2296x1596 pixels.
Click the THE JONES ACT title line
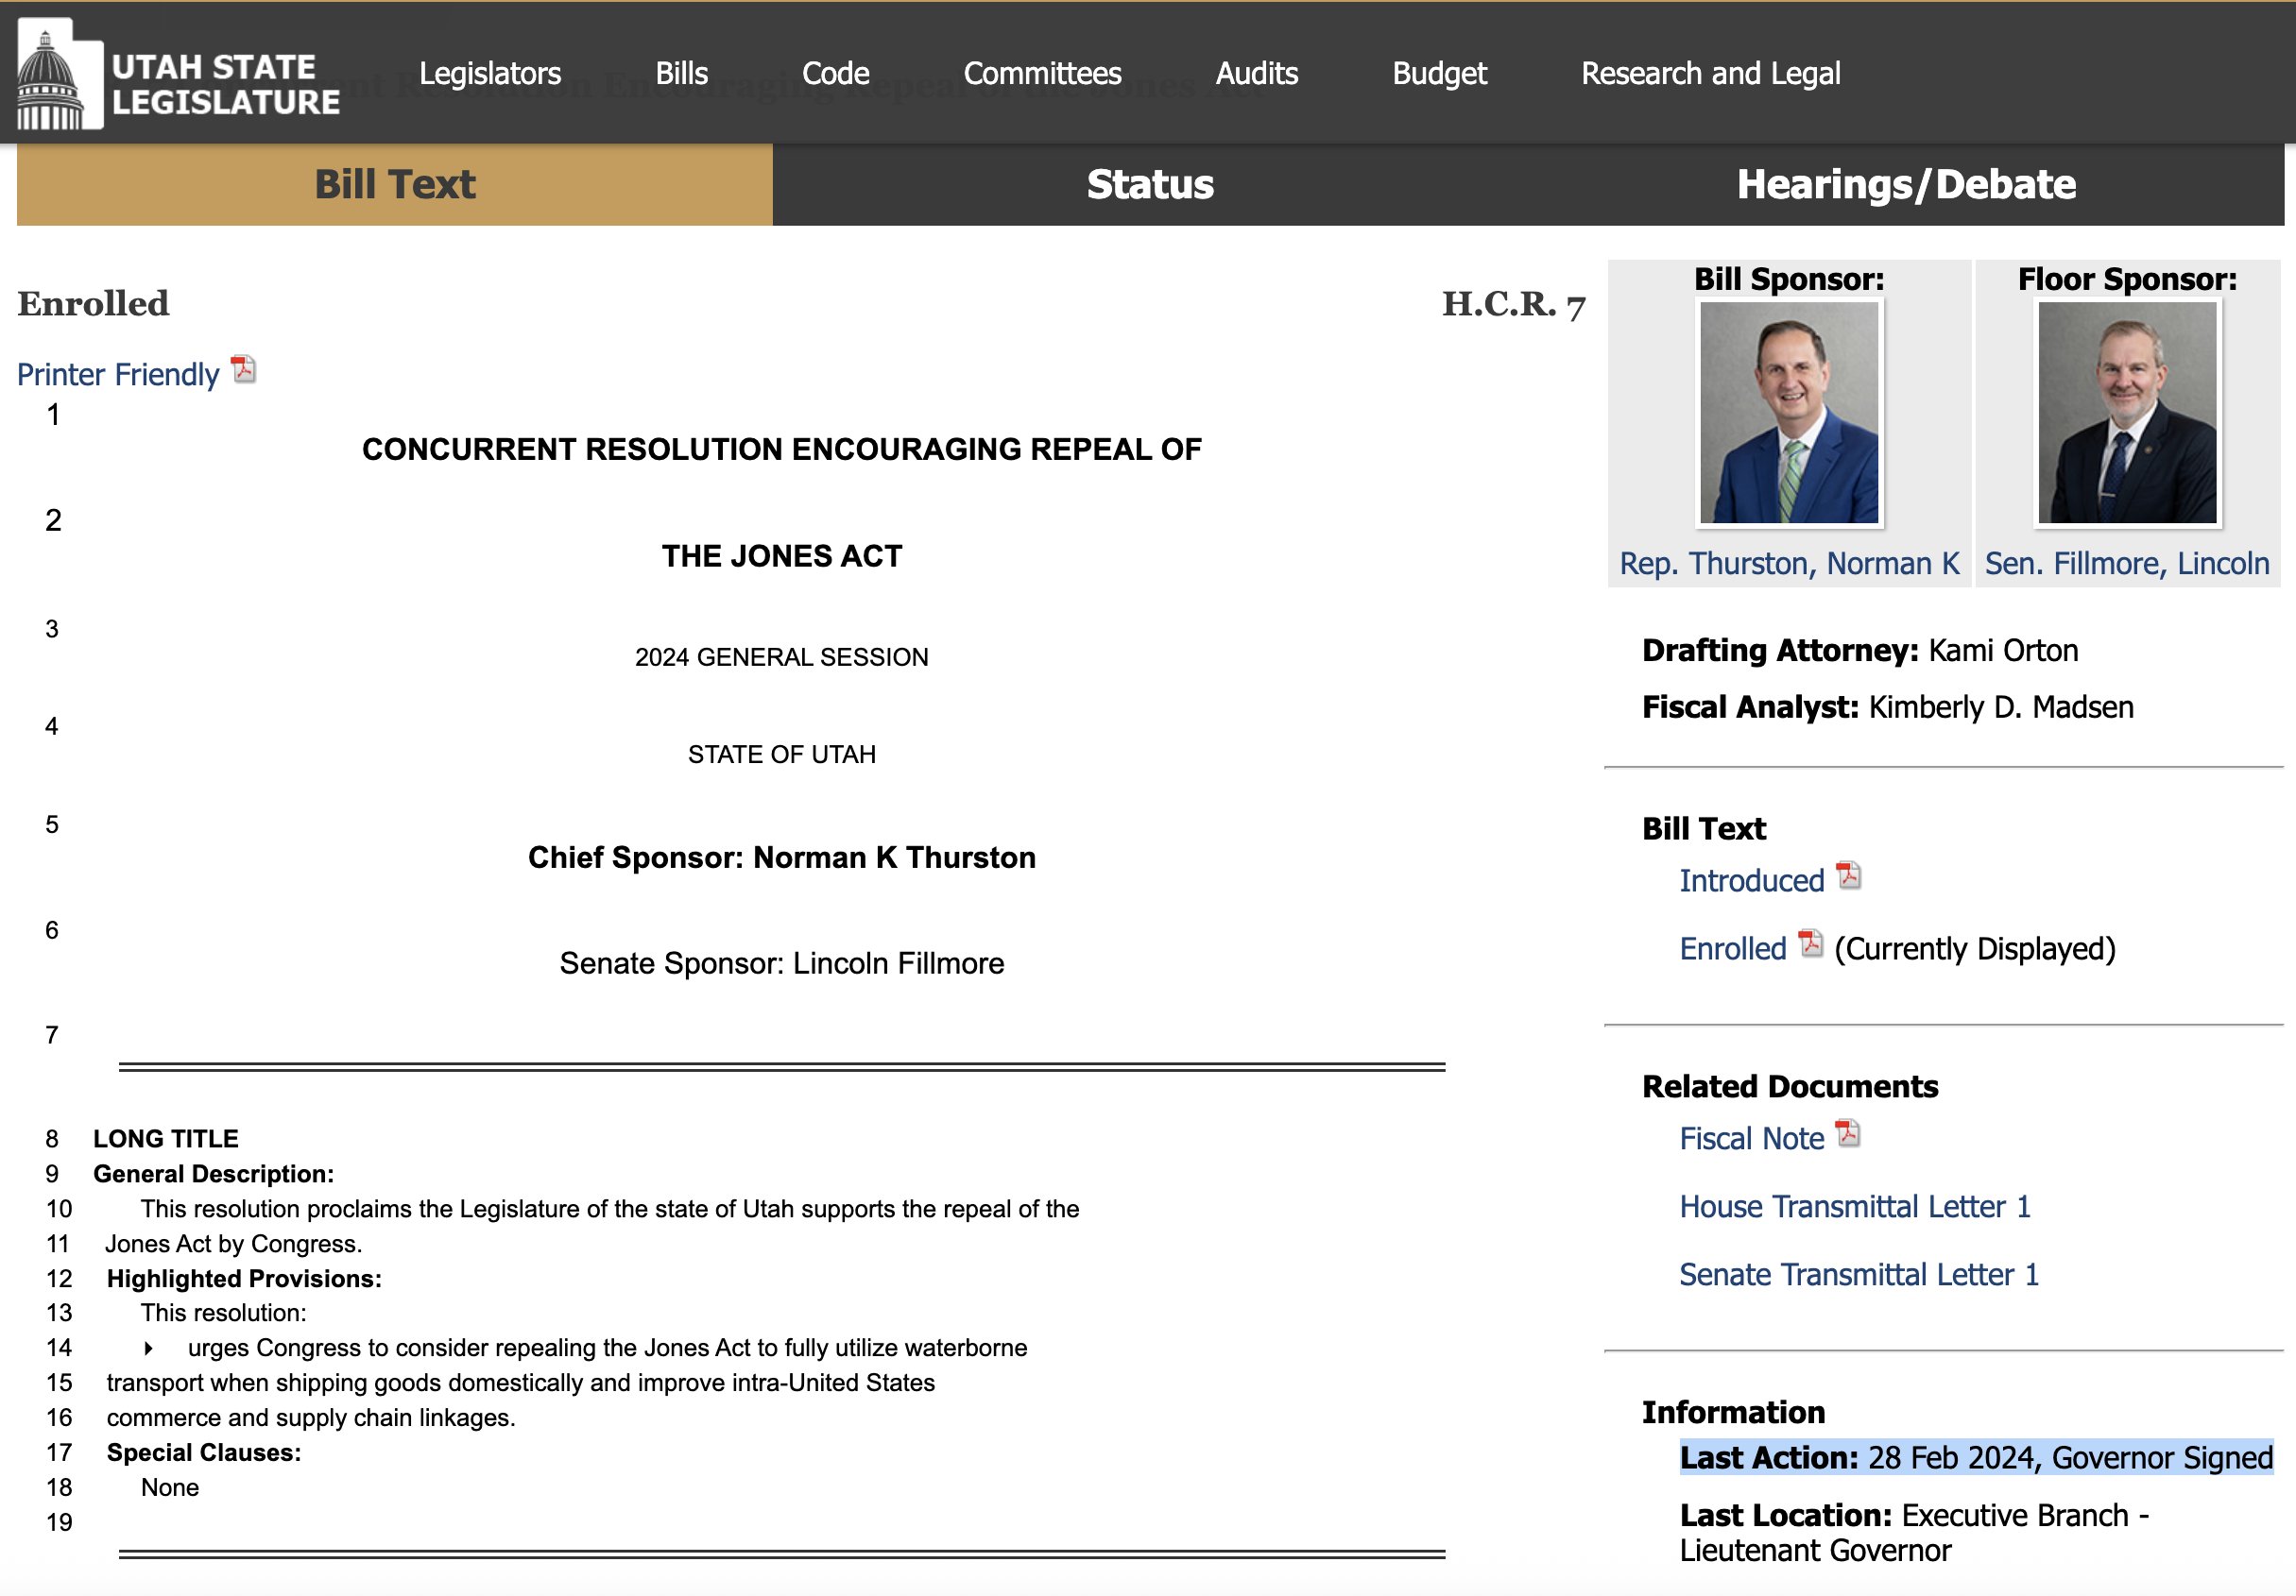click(782, 555)
